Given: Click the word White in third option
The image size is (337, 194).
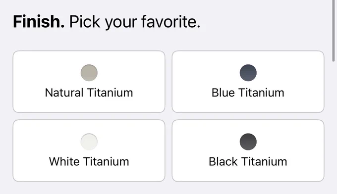Looking at the screenshot, I should 64,162.
